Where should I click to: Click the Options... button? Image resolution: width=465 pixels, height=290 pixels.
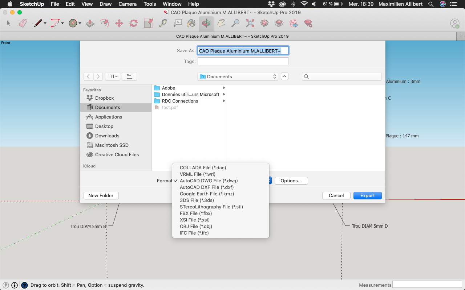291,181
